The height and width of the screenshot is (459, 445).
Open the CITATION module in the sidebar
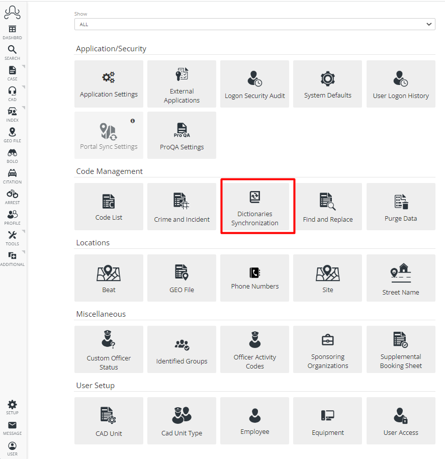(x=12, y=175)
